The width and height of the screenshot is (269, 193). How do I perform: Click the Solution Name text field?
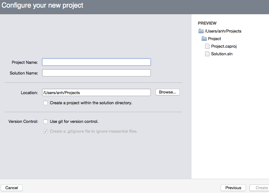tap(96, 73)
